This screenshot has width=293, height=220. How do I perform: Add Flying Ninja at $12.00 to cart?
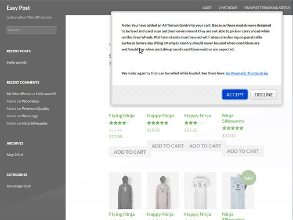130,152
